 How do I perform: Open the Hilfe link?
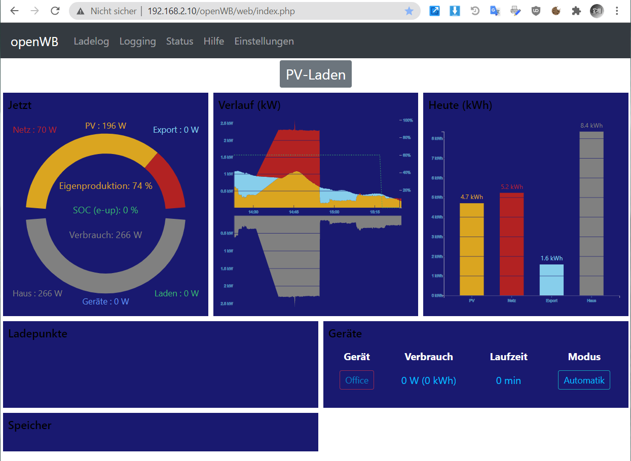click(x=213, y=42)
